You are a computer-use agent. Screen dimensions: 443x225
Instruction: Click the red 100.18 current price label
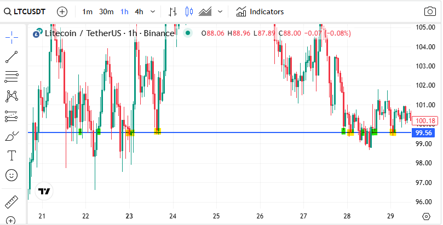pyautogui.click(x=425, y=121)
